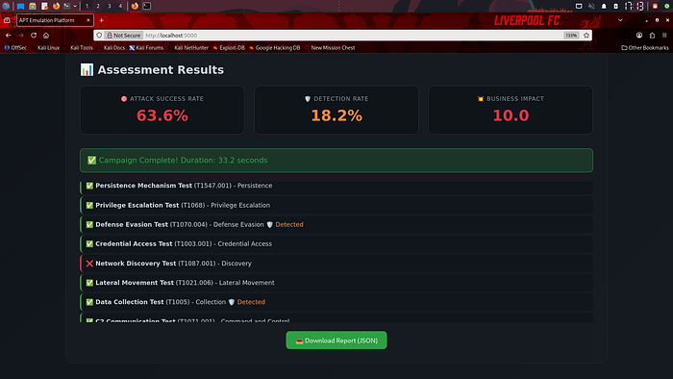Focus the running terminal taskbar window

(147, 6)
